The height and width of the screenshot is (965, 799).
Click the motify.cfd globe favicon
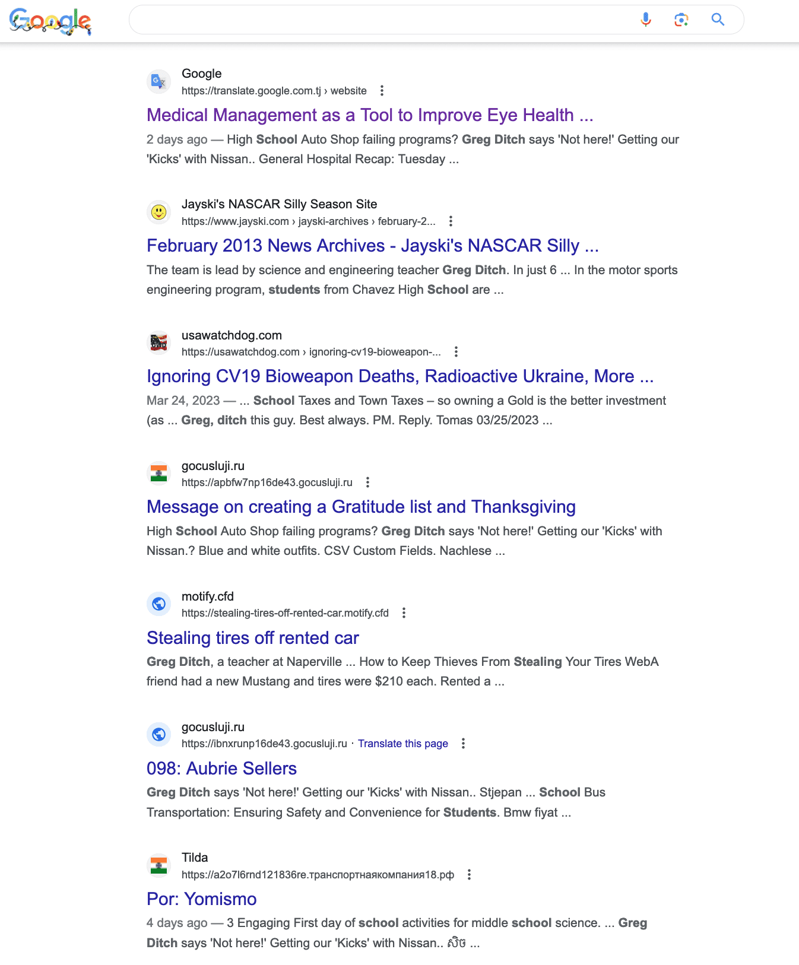(158, 604)
